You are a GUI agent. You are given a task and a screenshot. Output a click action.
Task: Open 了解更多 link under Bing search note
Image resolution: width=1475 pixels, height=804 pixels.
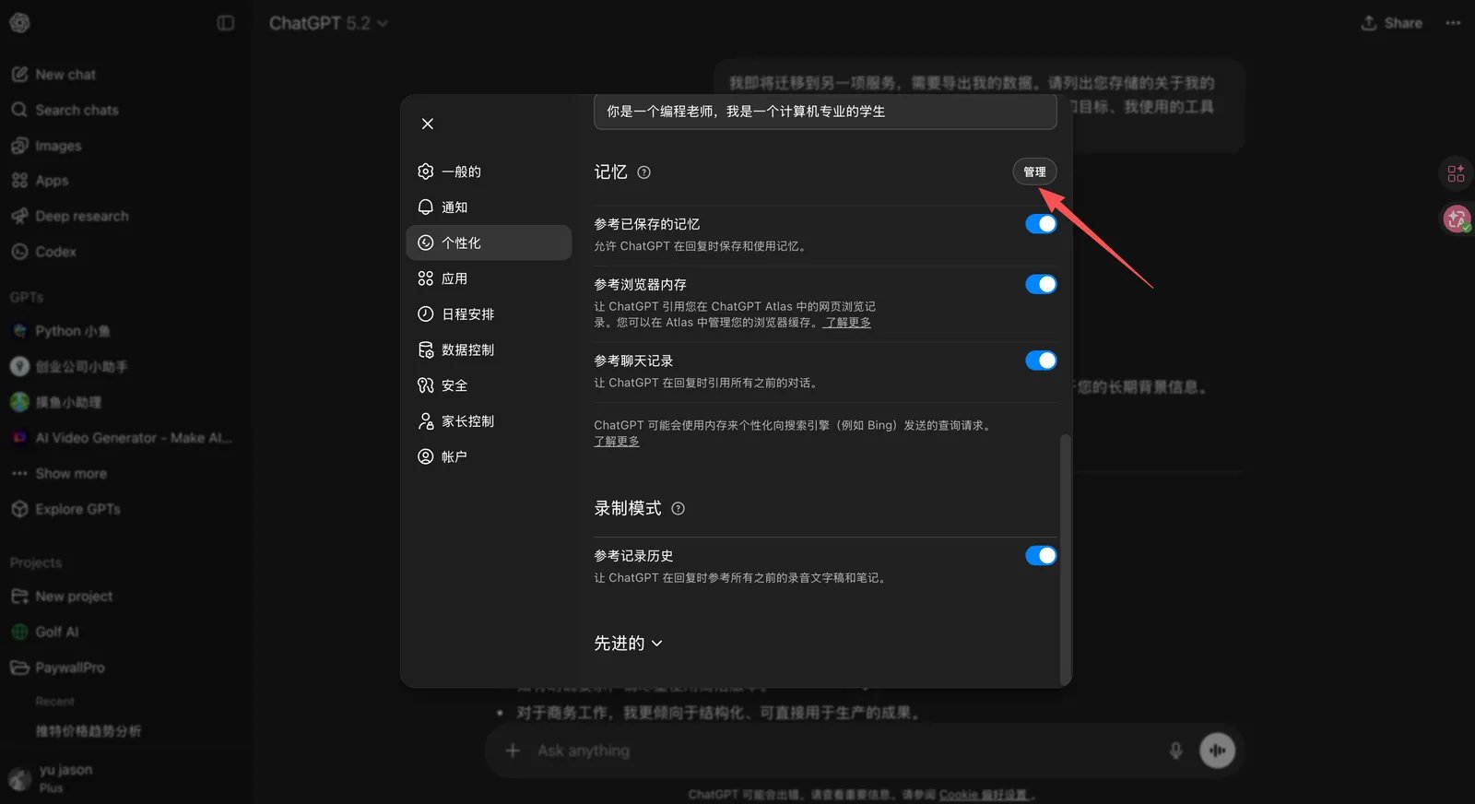click(x=617, y=442)
